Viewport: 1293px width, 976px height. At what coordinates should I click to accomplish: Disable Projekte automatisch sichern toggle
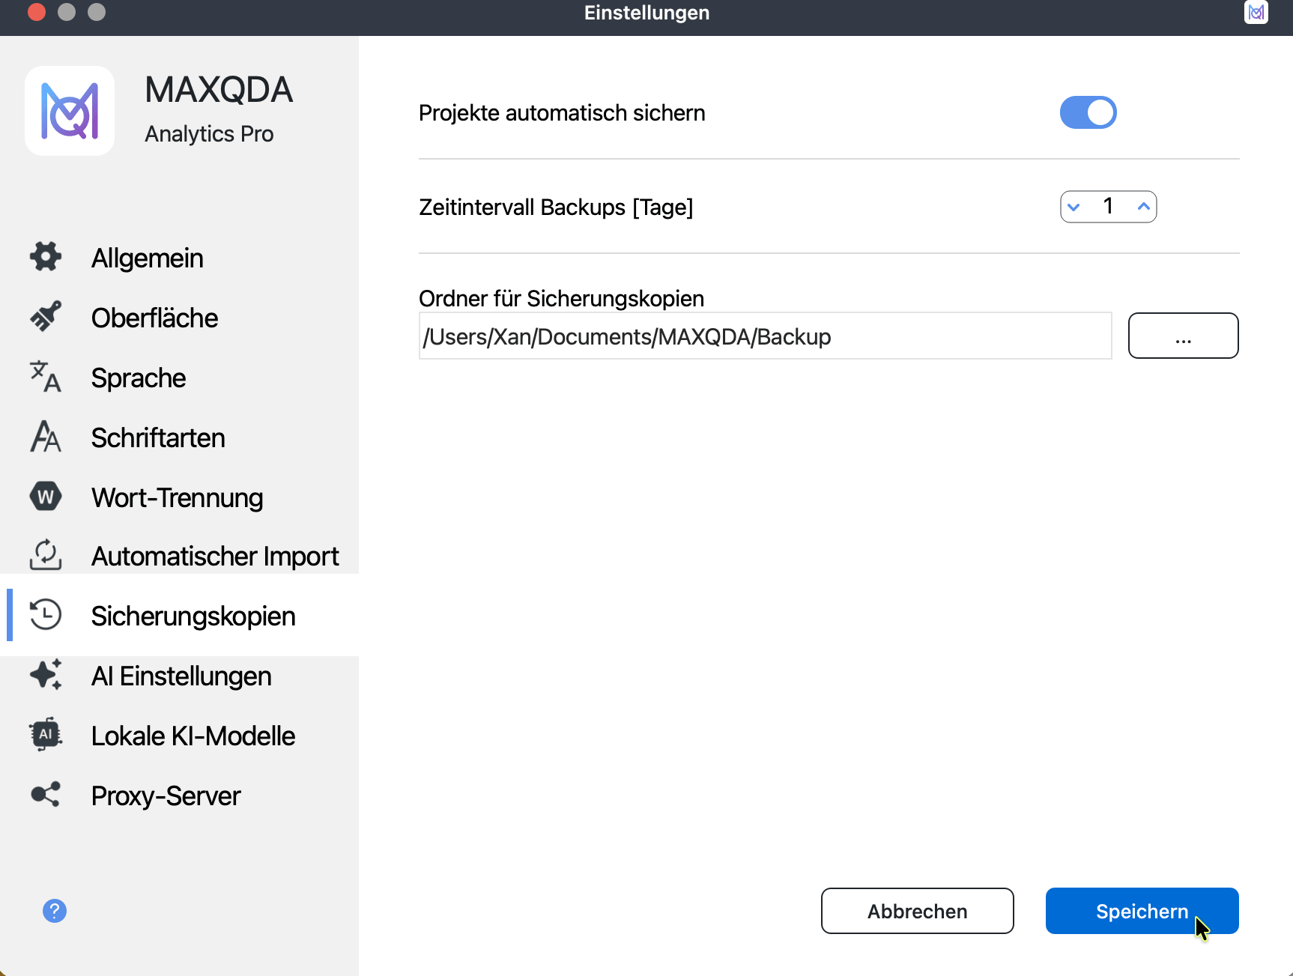1088,112
